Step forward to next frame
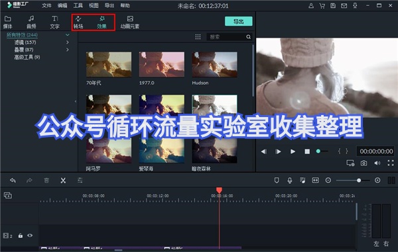Viewport: 398px width, 252px height. pyautogui.click(x=278, y=151)
